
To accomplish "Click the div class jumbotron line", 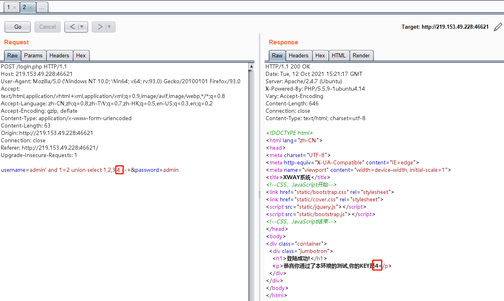I will [301, 251].
